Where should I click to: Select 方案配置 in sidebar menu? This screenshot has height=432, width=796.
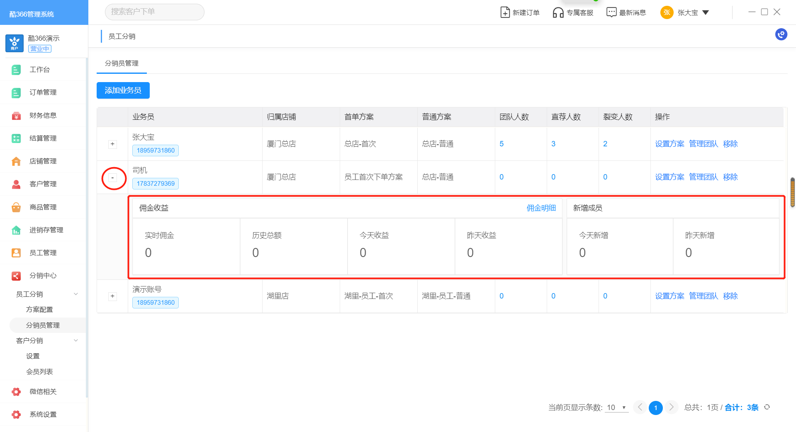coord(39,310)
